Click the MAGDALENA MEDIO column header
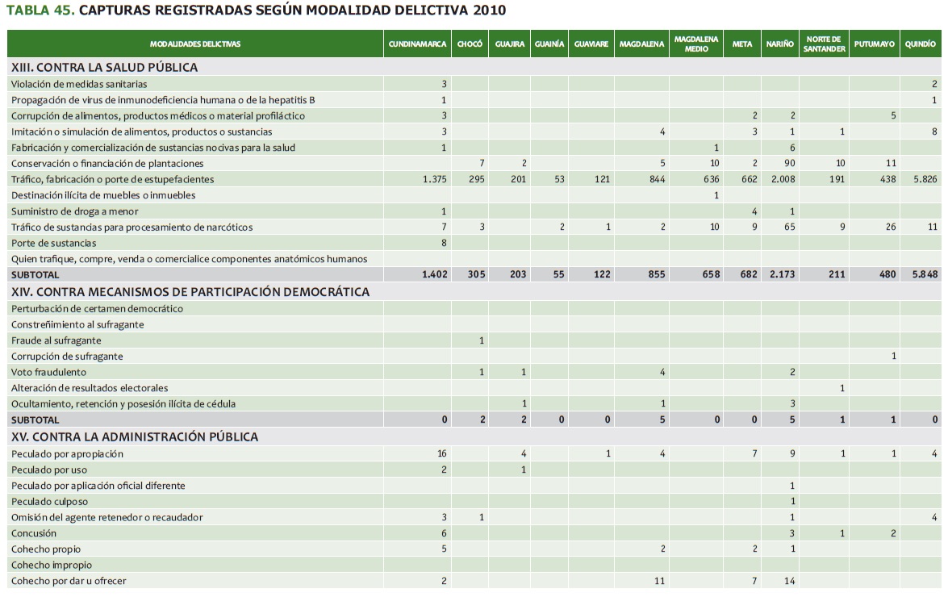The image size is (948, 597). [695, 44]
